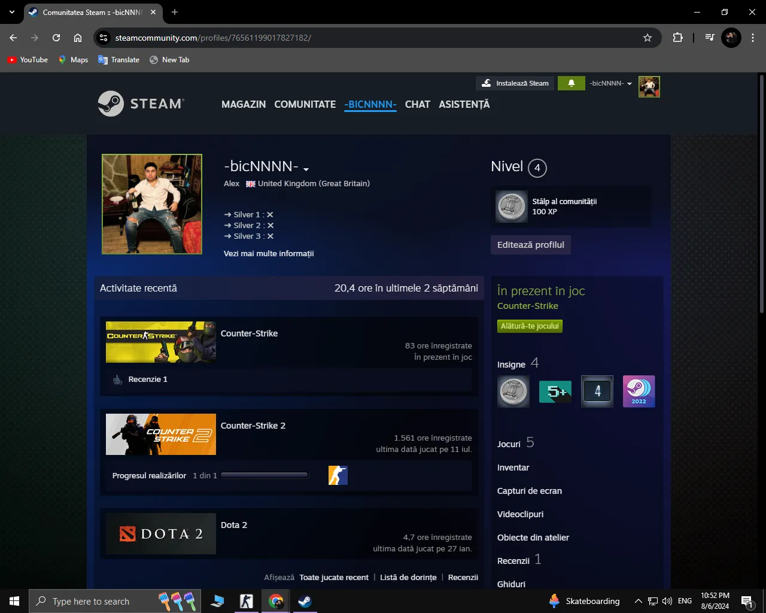
Task: Open the Maps bookmark
Action: pos(73,60)
